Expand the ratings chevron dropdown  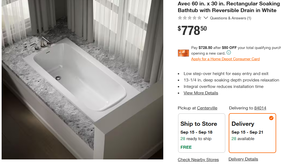click(x=206, y=18)
